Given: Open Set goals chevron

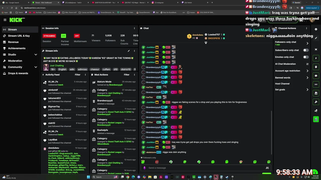Looking at the screenshot, I should 307,90.
